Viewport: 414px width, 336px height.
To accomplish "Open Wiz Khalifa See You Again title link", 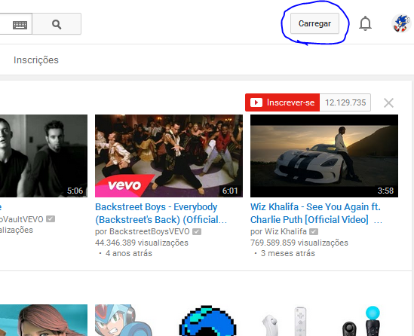I will pos(316,213).
